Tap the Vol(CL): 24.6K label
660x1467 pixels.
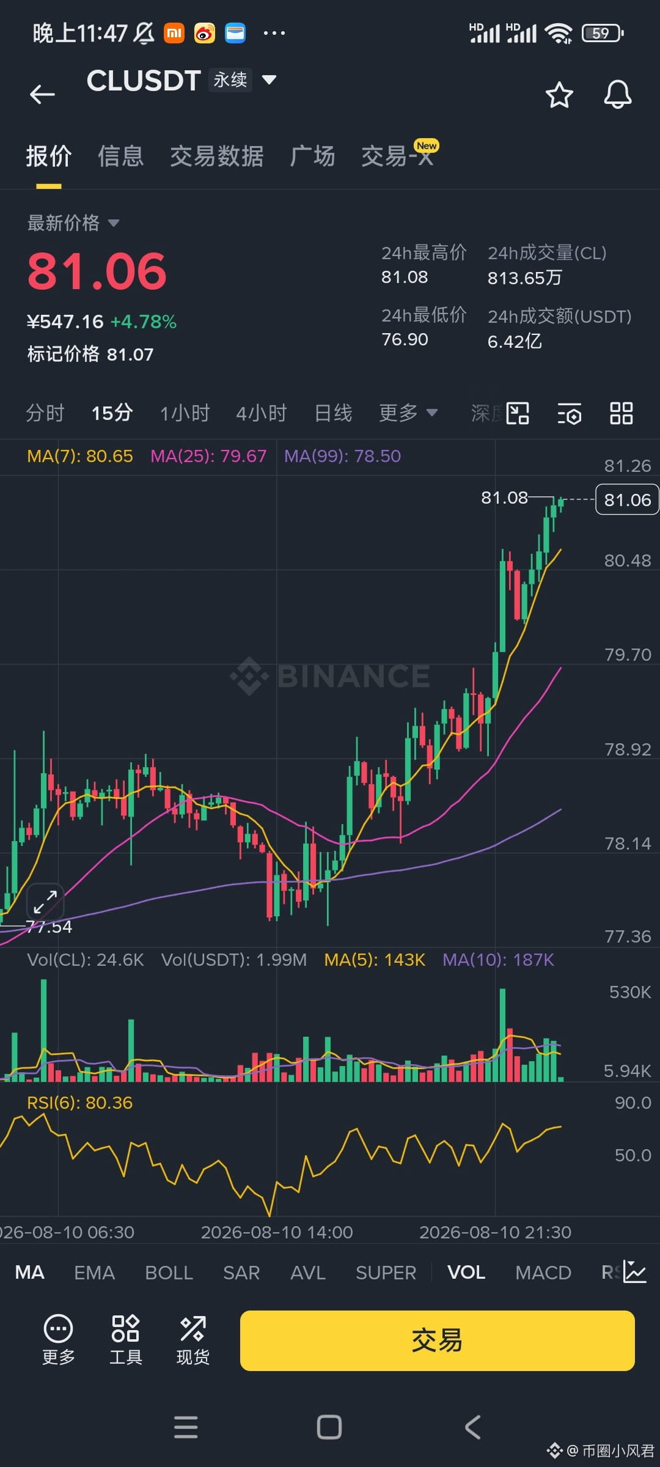click(86, 960)
